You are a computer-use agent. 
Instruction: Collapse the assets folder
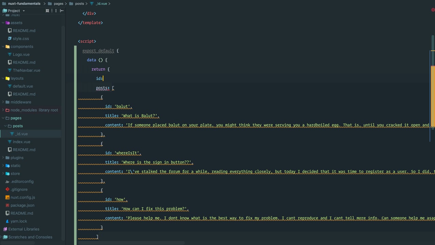click(x=3, y=23)
